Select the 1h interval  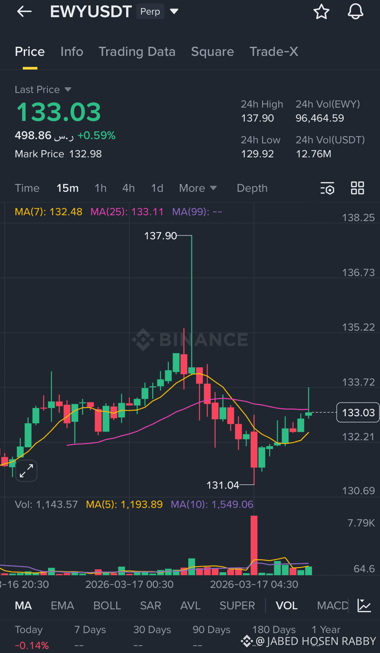(101, 188)
